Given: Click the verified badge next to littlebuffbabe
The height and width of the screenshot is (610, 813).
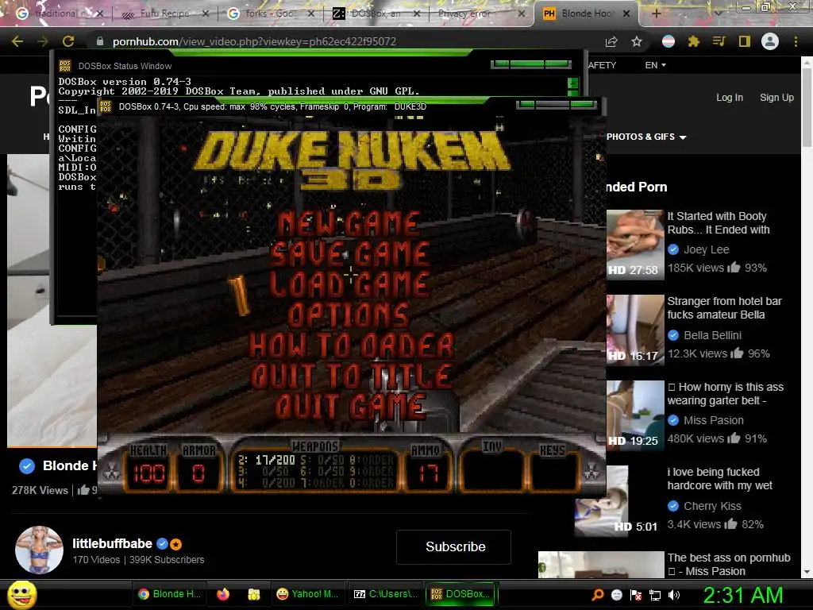Looking at the screenshot, I should [x=162, y=543].
